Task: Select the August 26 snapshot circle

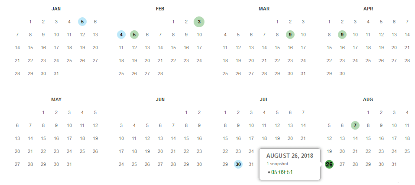Action: click(329, 164)
